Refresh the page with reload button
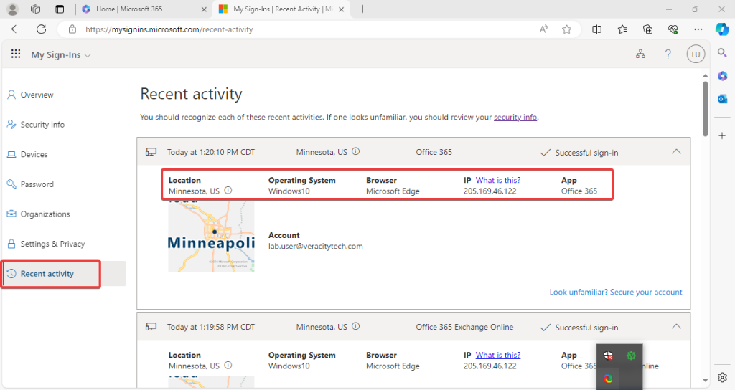The height and width of the screenshot is (390, 735). pos(41,29)
